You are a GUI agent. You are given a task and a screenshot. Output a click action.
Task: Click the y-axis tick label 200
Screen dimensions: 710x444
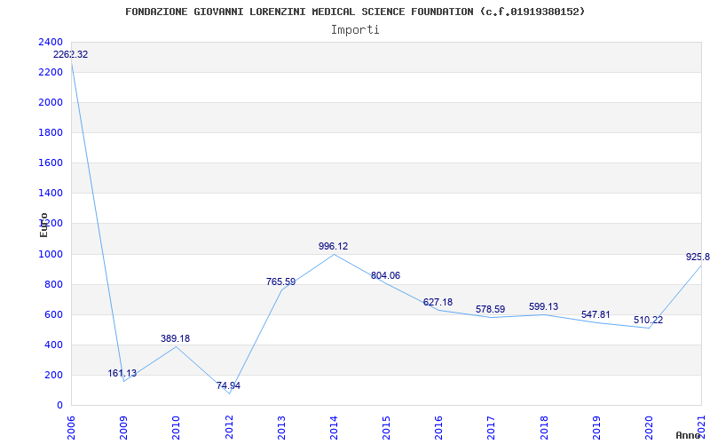click(54, 375)
